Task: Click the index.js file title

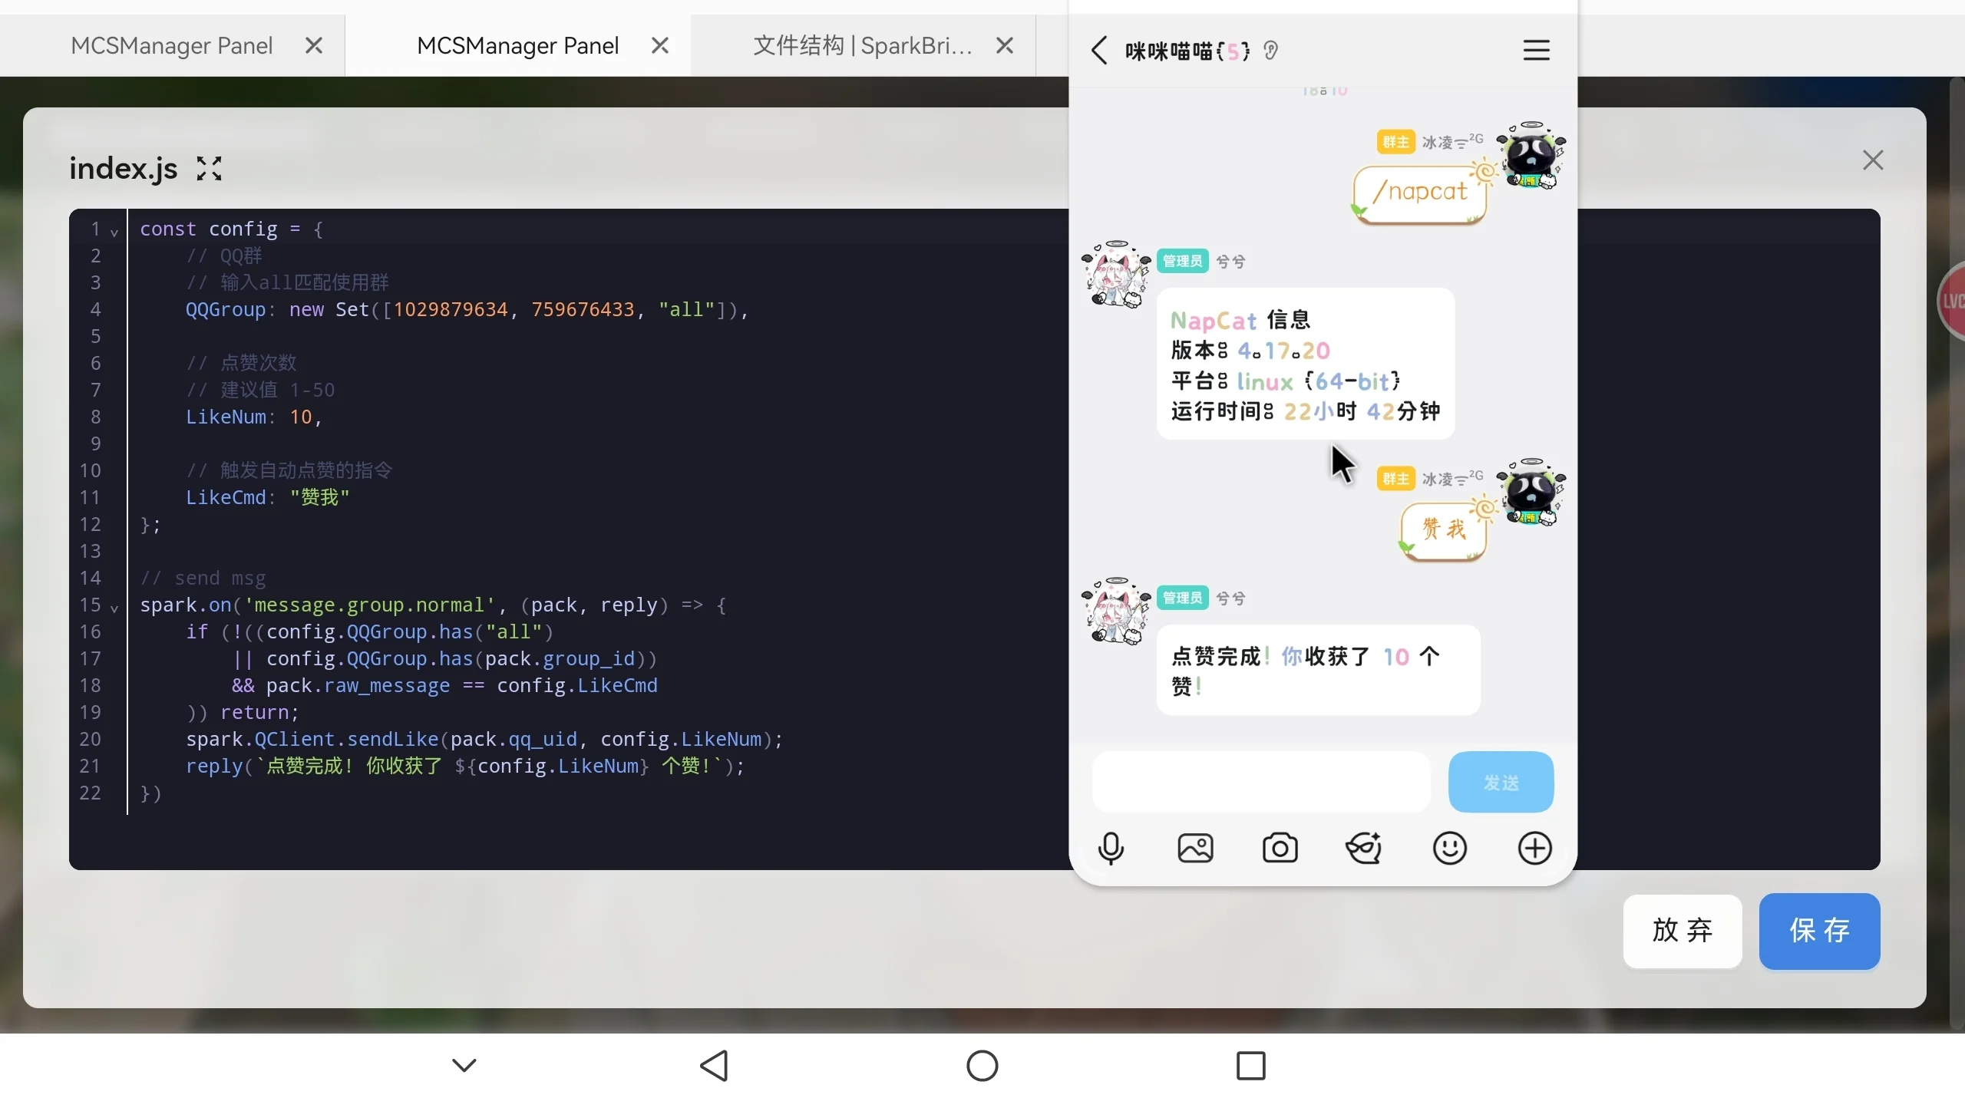Action: pyautogui.click(x=123, y=168)
